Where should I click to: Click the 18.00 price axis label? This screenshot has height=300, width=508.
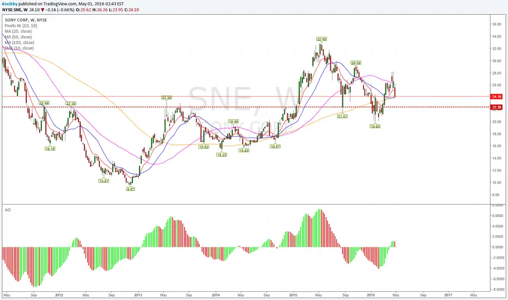(497, 134)
